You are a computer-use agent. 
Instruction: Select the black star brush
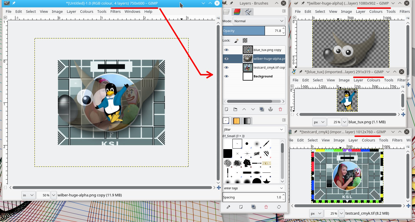266,181
